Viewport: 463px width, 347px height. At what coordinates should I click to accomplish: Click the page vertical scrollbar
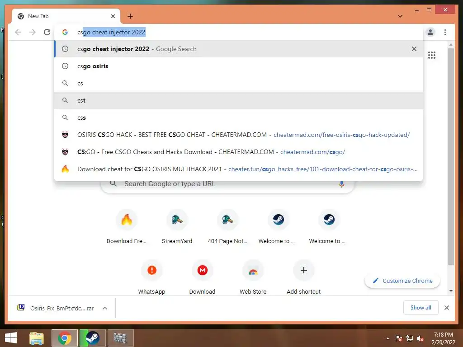coord(451,156)
